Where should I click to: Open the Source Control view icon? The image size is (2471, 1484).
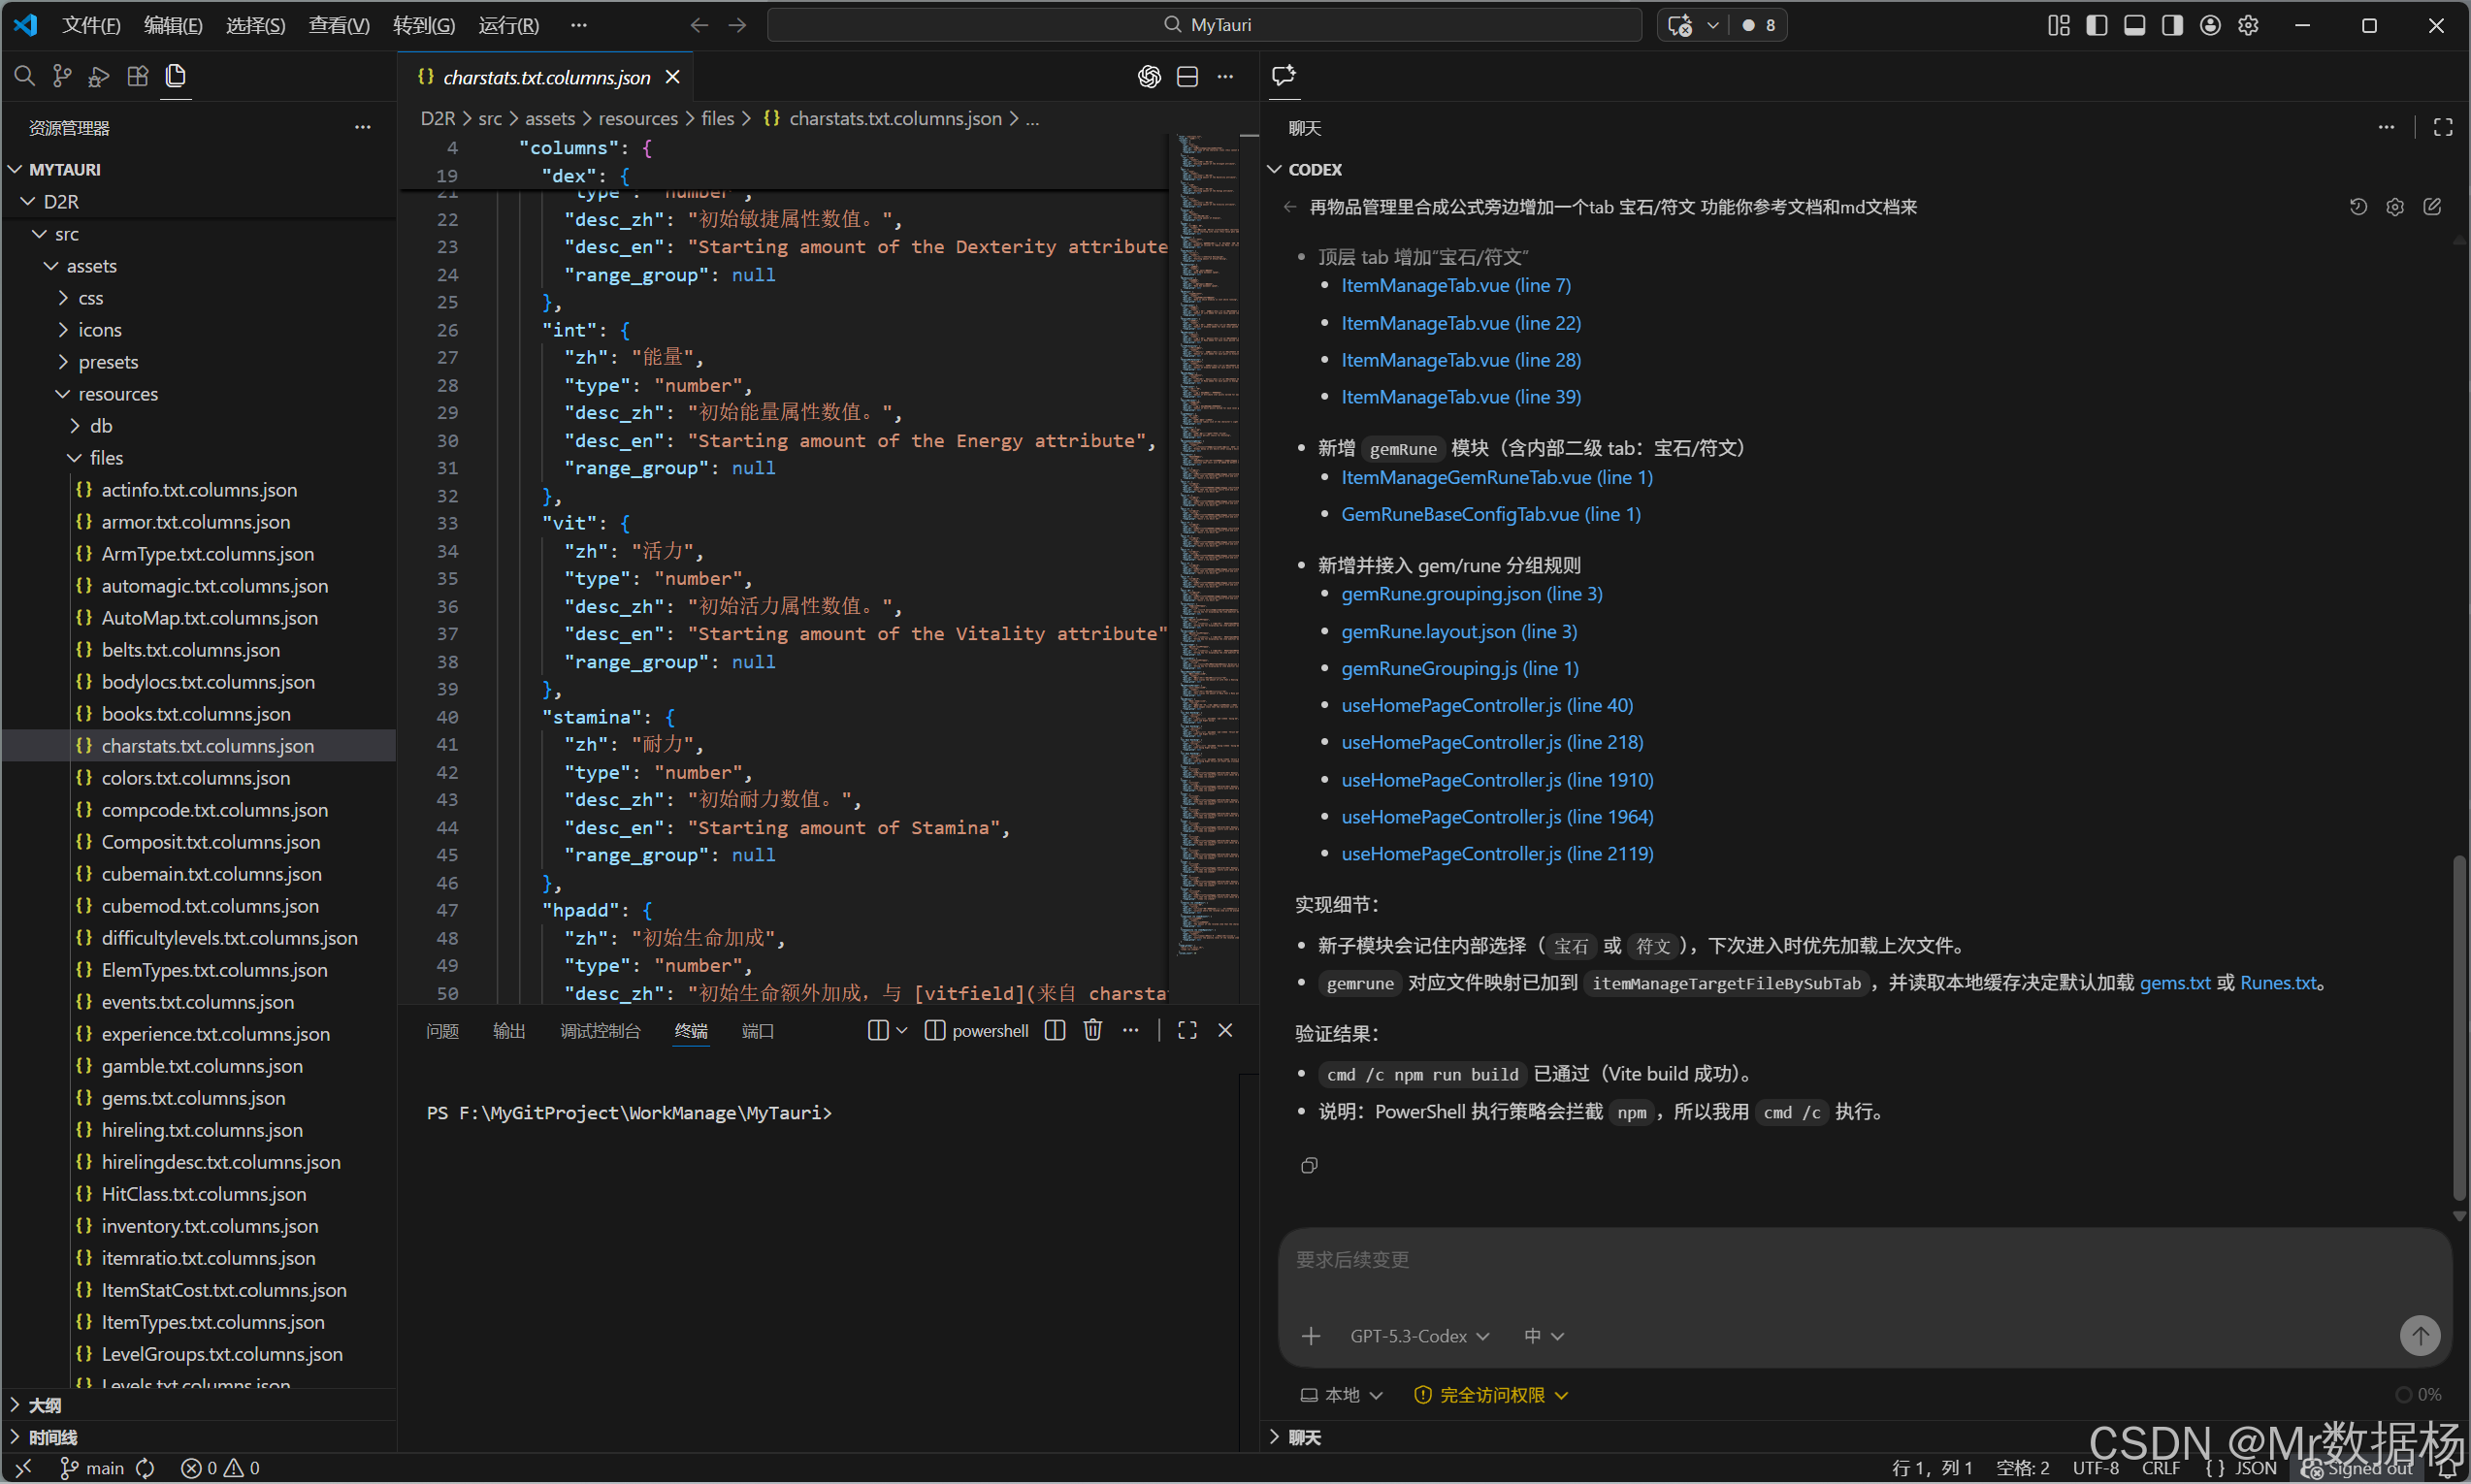click(62, 76)
